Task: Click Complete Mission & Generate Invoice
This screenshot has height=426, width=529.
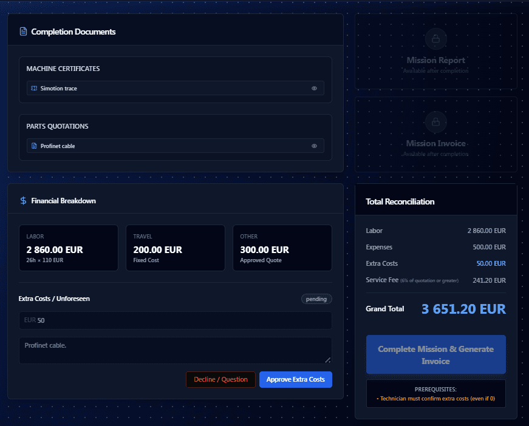Action: click(435, 354)
